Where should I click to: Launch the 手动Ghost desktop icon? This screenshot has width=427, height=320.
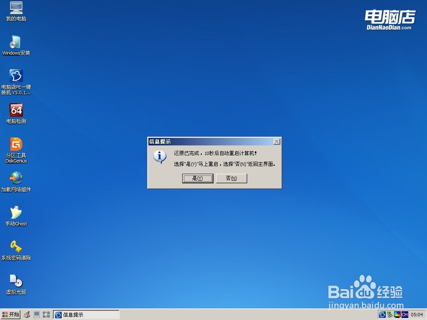[x=16, y=216]
